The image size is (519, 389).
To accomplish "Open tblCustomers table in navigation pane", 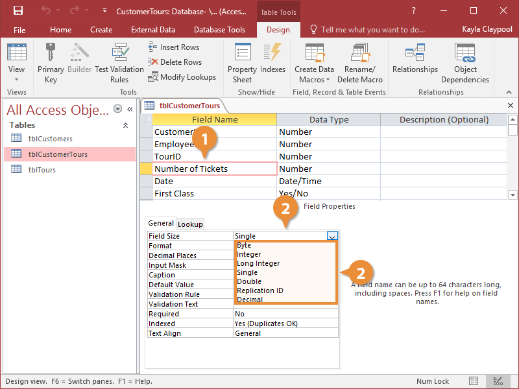I will [x=50, y=139].
